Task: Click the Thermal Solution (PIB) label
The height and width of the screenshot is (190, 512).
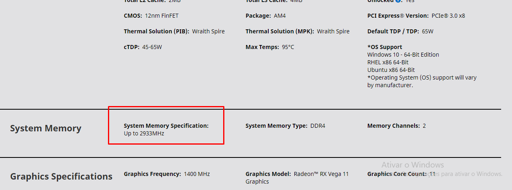Action: (157, 31)
